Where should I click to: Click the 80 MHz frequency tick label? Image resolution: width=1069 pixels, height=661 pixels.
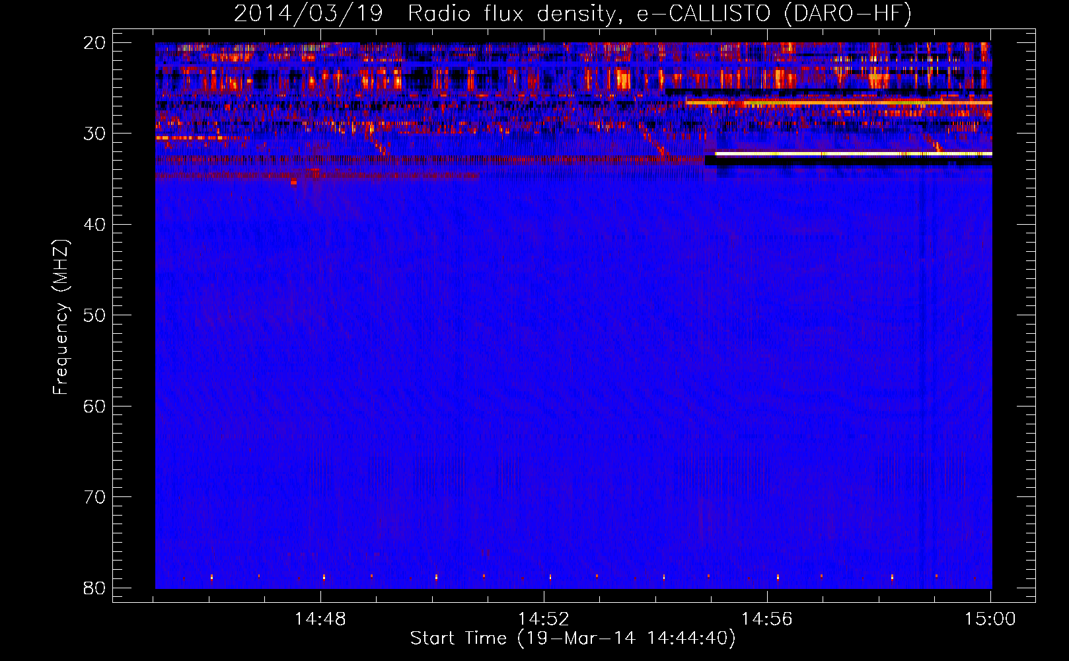pyautogui.click(x=94, y=588)
